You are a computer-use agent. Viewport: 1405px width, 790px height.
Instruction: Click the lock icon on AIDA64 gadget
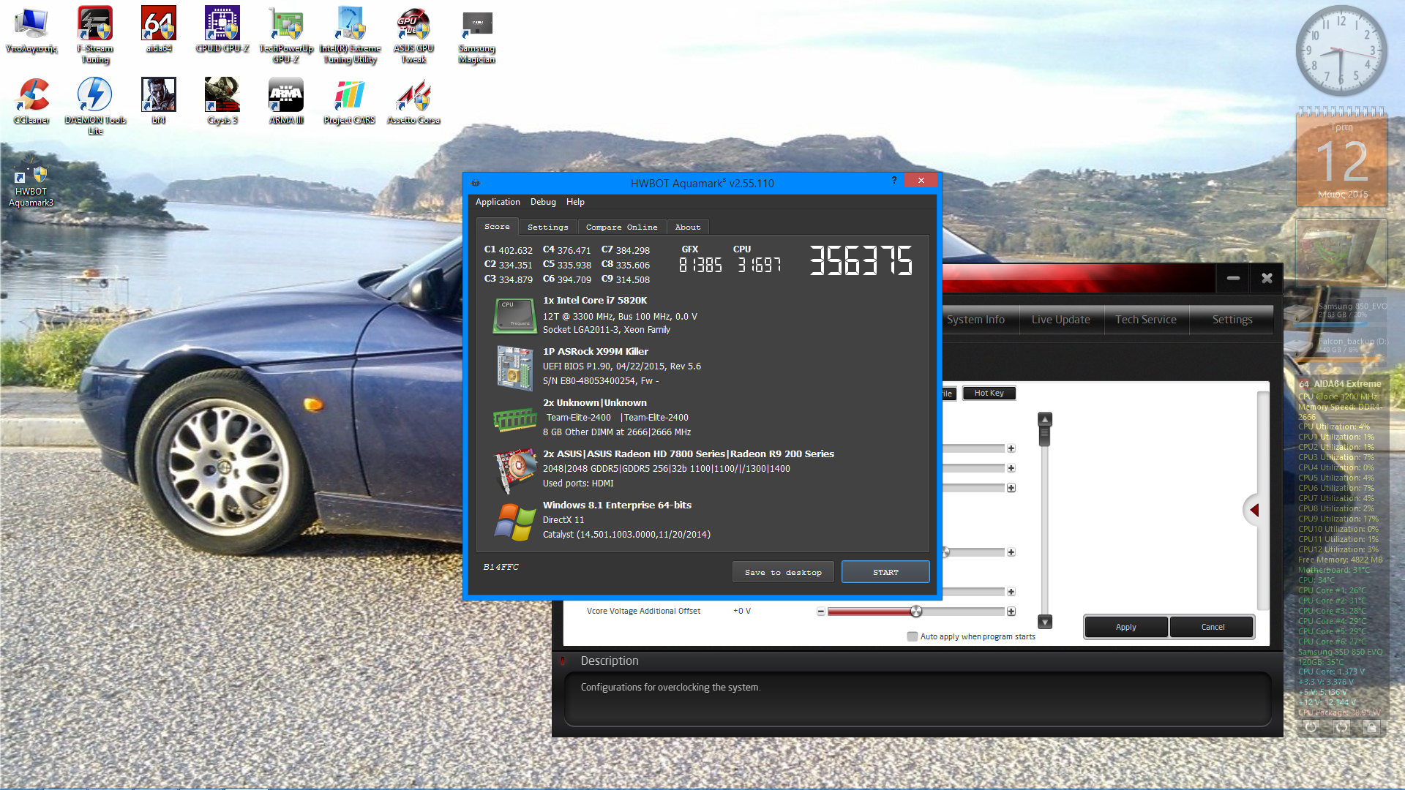pos(1372,727)
